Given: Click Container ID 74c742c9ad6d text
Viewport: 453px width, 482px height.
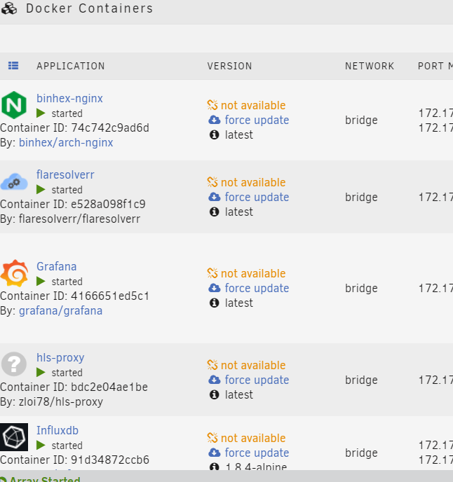Looking at the screenshot, I should tap(74, 128).
